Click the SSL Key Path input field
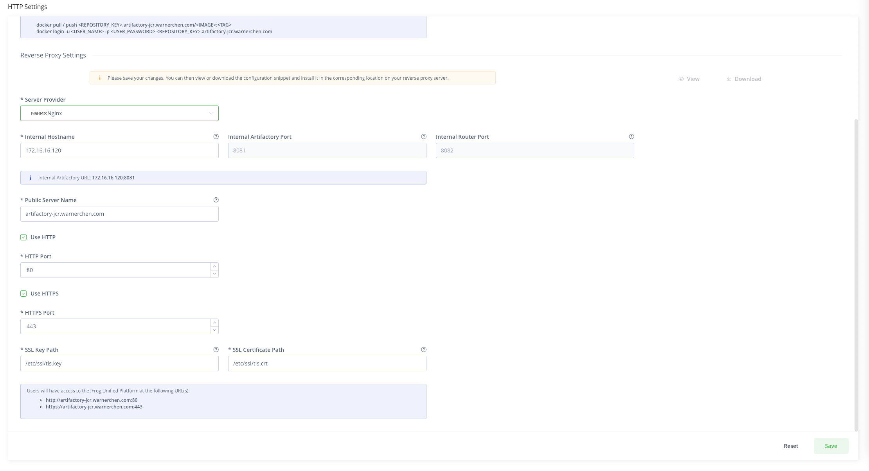 (x=119, y=364)
